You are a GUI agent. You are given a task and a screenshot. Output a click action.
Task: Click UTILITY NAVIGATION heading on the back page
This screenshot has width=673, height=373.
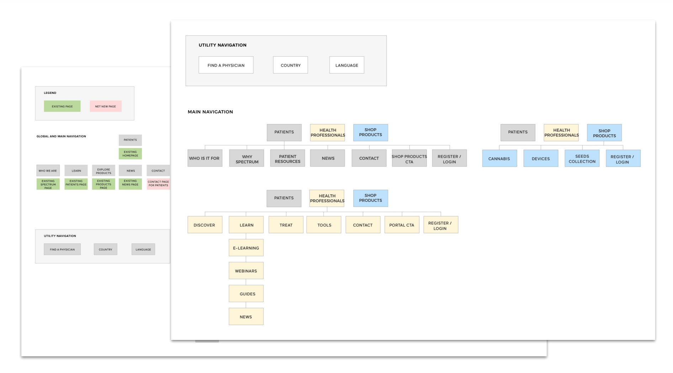pyautogui.click(x=60, y=236)
